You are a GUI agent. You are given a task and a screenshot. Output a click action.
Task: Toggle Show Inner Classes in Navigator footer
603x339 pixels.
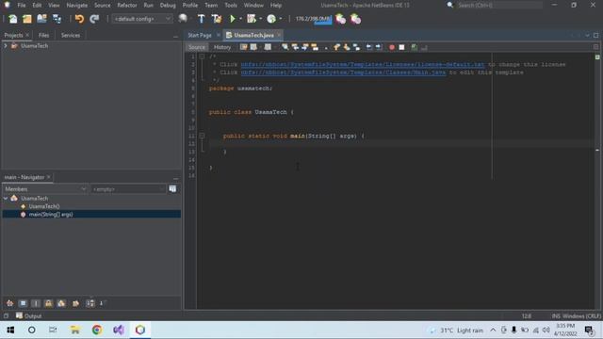[x=61, y=303]
